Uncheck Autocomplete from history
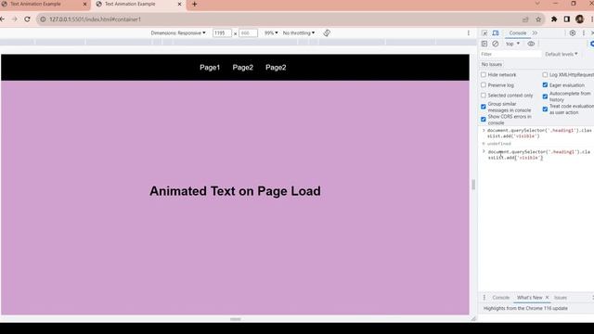 click(x=545, y=96)
